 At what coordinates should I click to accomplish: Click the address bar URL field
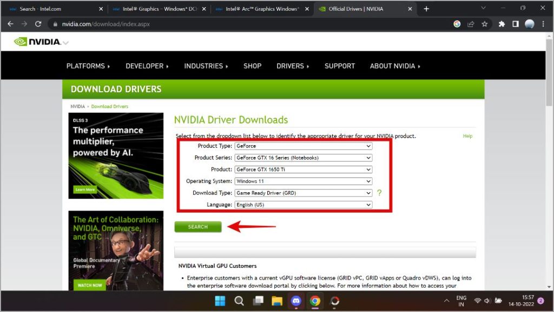point(247,24)
